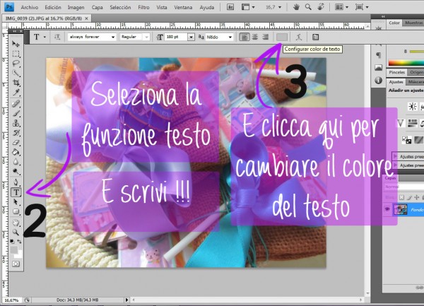This screenshot has height=306, width=424.
Task: Select the Brush tool
Action: [16, 113]
